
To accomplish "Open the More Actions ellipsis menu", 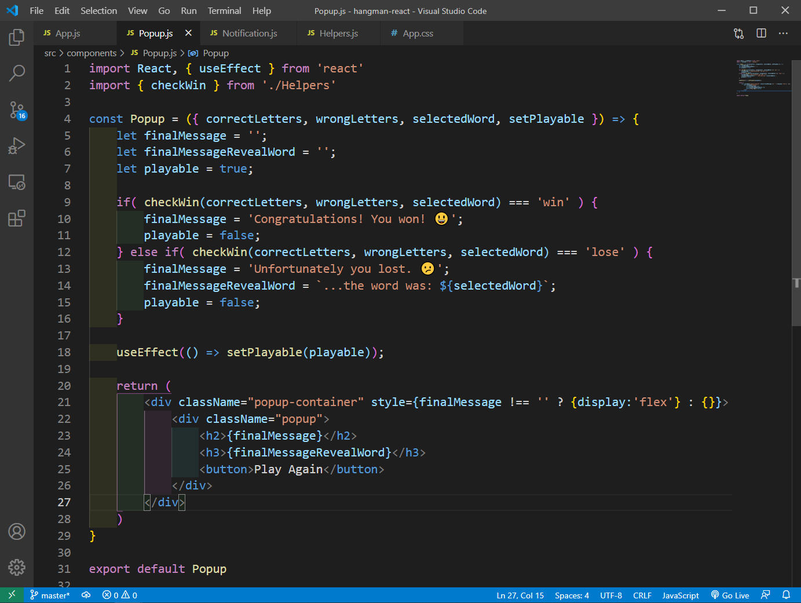I will click(783, 34).
